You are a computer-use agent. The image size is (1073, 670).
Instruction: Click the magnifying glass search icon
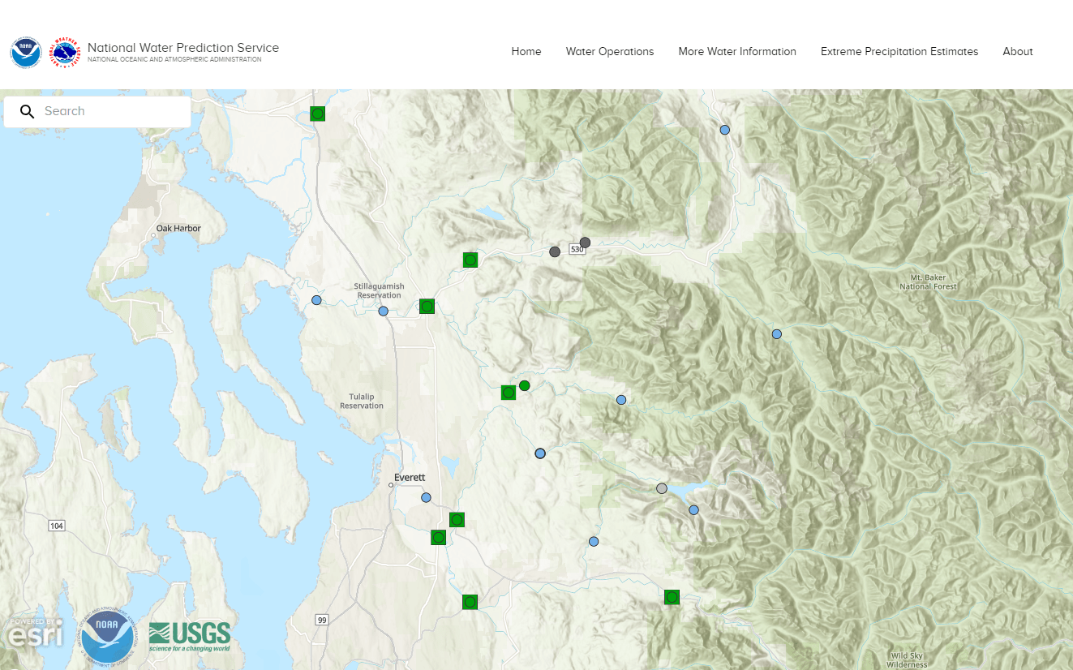click(x=28, y=112)
